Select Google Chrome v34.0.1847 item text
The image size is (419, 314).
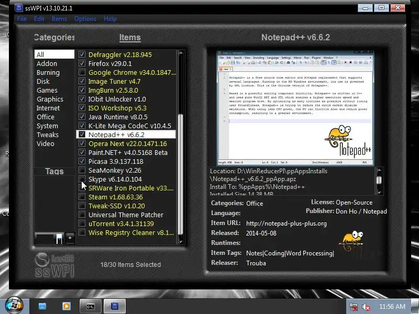(132, 73)
